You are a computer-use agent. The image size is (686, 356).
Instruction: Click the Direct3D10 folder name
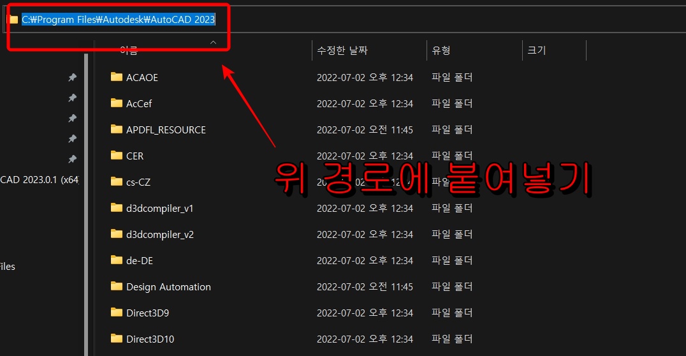point(150,339)
